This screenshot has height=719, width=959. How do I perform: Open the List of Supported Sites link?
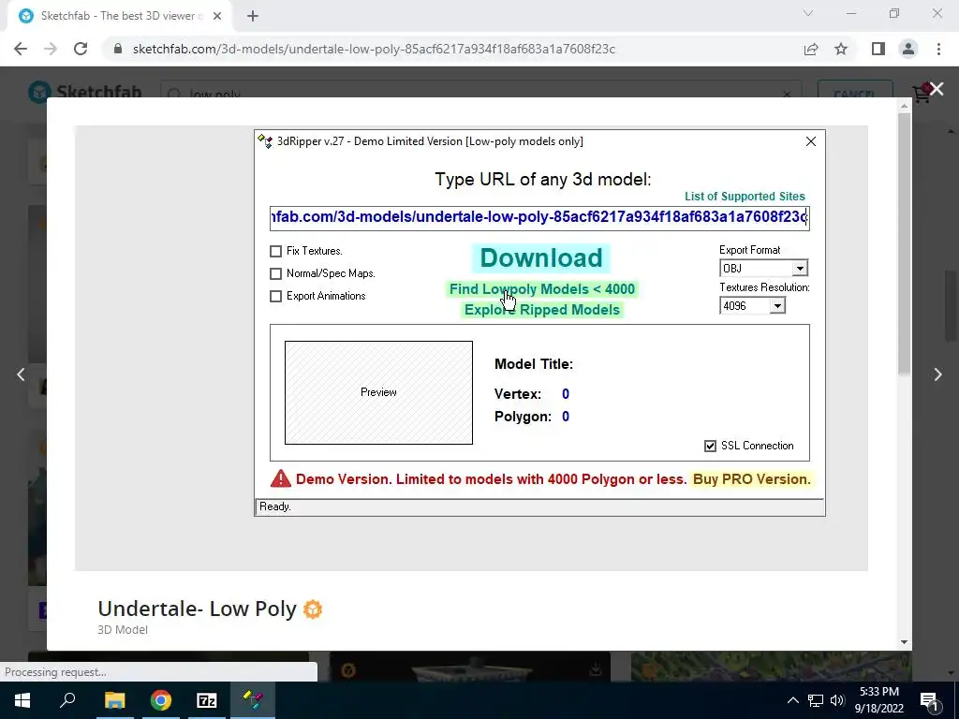tap(745, 197)
